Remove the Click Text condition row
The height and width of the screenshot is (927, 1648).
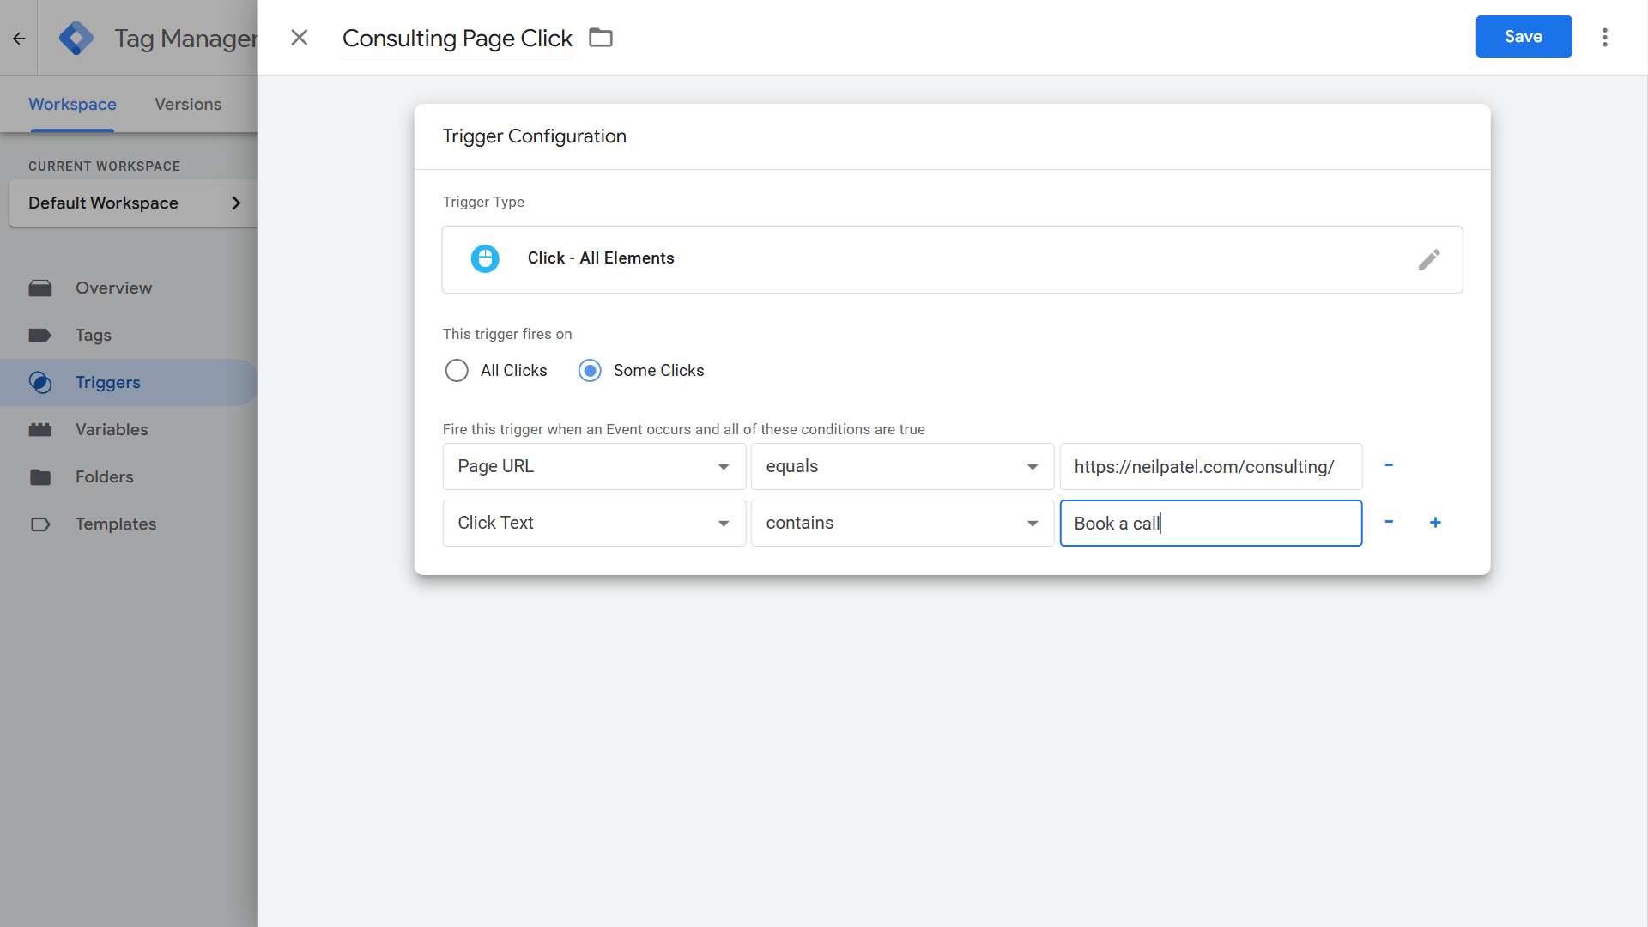coord(1389,522)
